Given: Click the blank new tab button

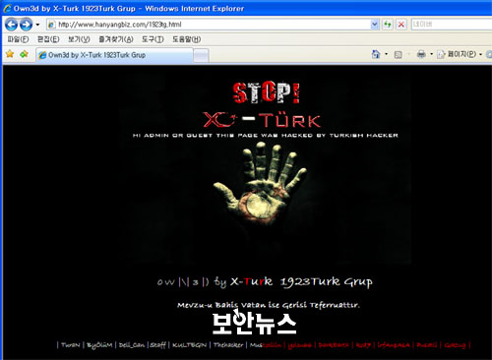Looking at the screenshot, I should pos(201,56).
